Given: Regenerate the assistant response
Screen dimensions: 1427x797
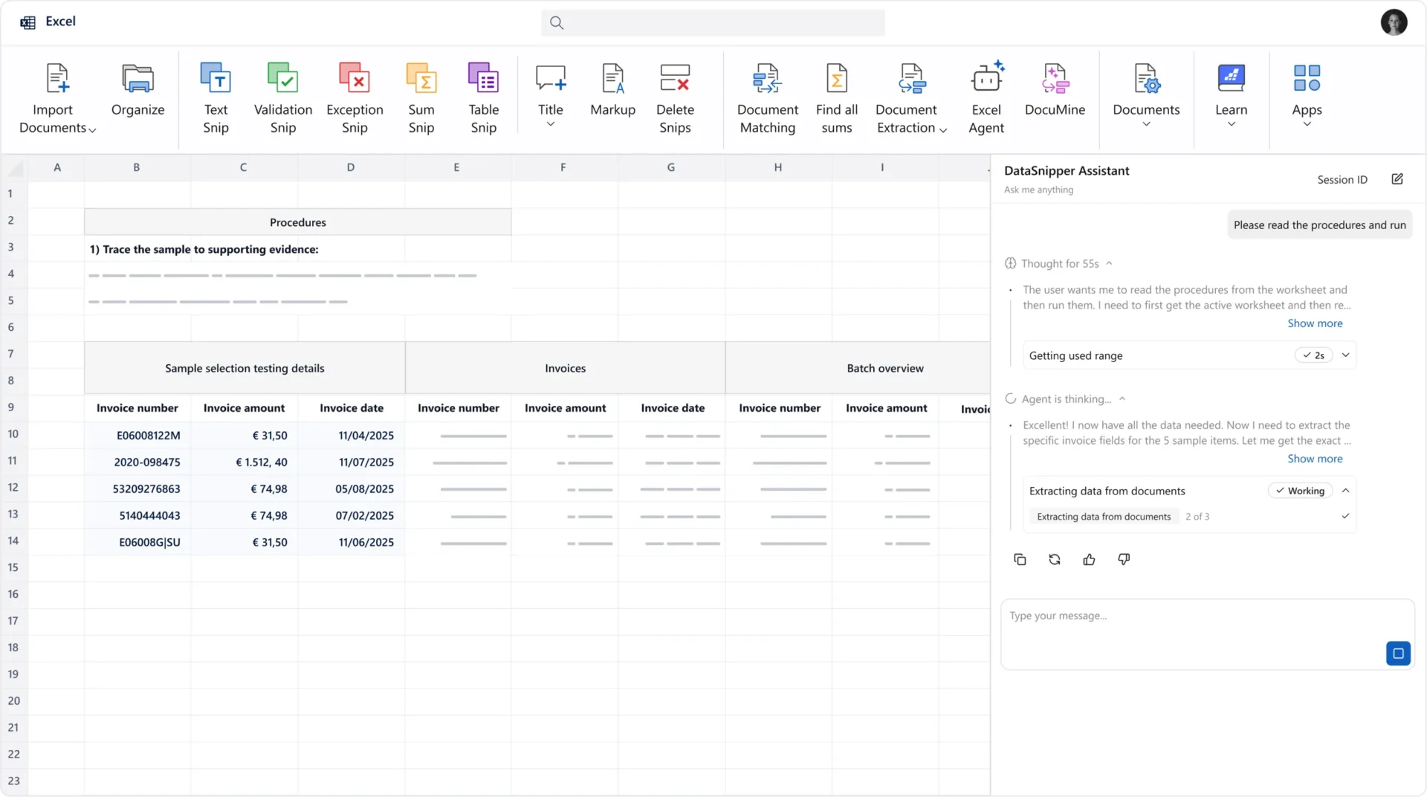Looking at the screenshot, I should [x=1054, y=559].
